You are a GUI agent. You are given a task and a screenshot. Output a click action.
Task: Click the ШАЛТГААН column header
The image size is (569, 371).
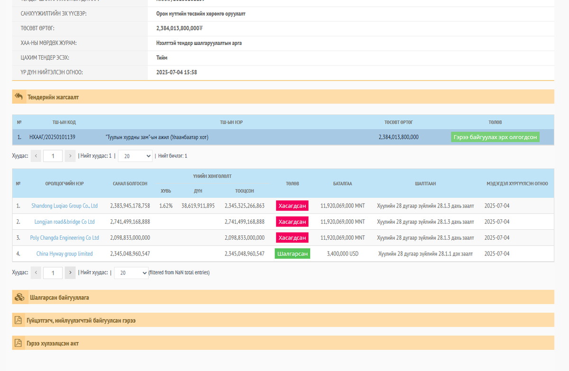tap(425, 183)
